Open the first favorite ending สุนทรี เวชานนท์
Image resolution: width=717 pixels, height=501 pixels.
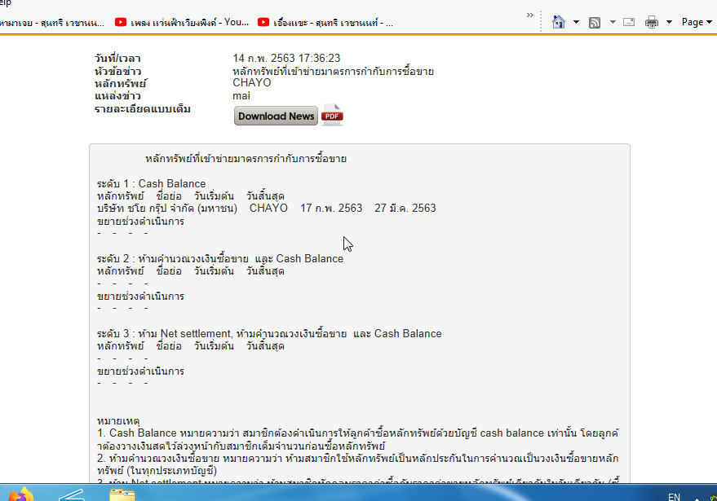point(51,23)
